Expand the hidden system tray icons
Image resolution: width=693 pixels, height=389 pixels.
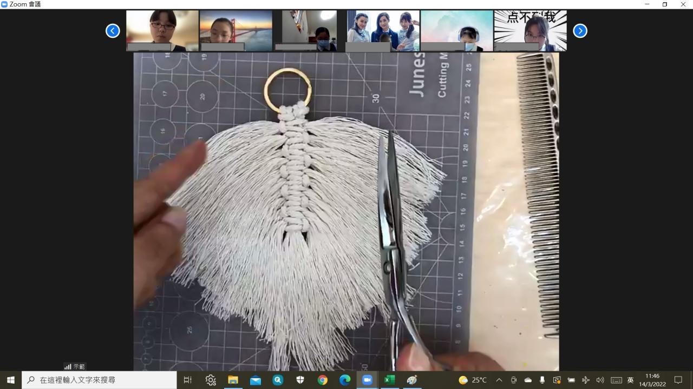(x=499, y=380)
